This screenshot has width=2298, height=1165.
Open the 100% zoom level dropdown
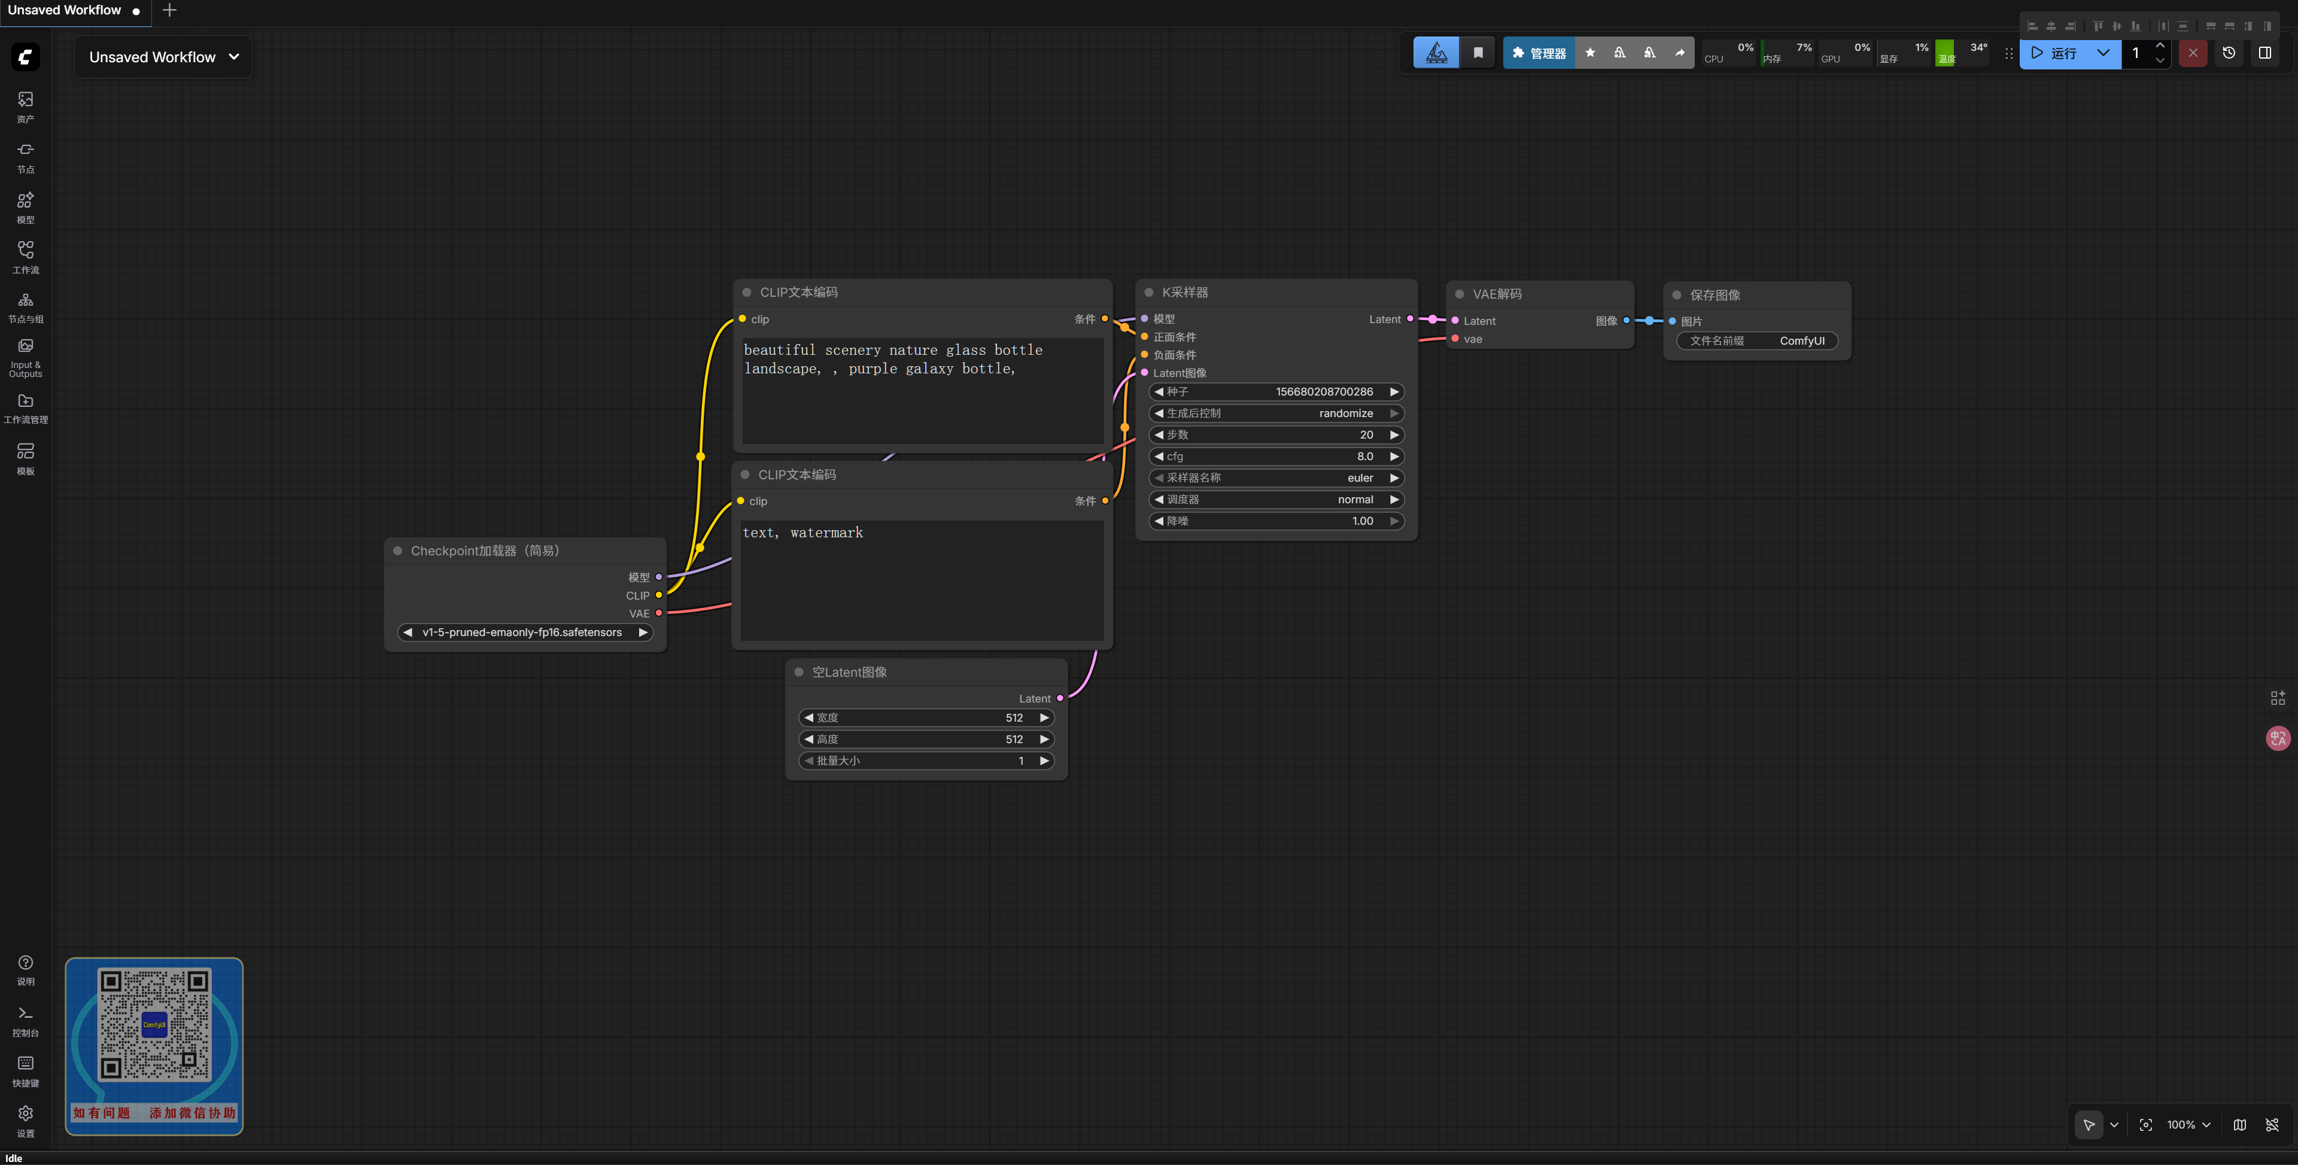(2188, 1125)
